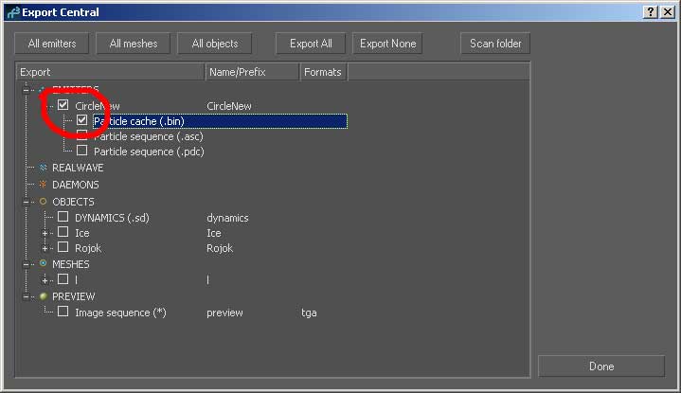Enable Particle sequence (.asc) export

point(82,136)
